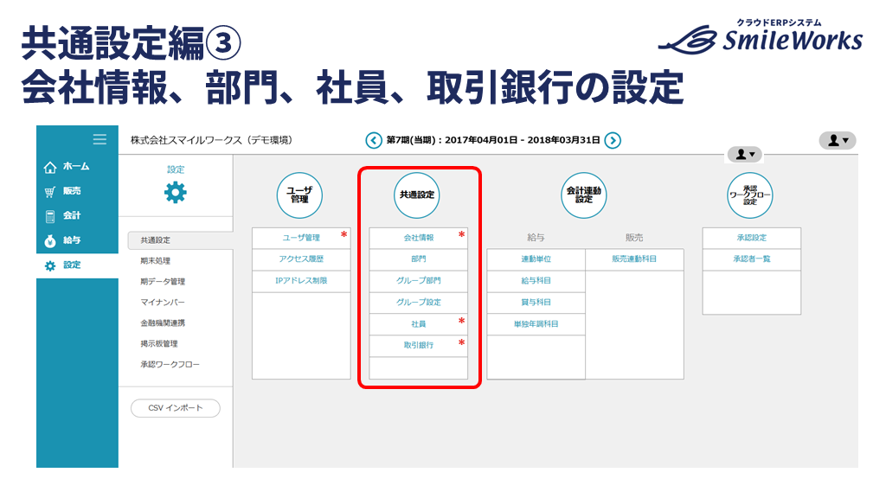Go to the next fiscal period arrow
Viewport: 886px width, 498px height.
(613, 140)
